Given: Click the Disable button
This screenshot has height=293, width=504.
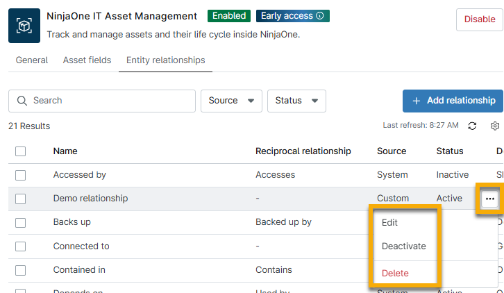Looking at the screenshot, I should click(479, 19).
